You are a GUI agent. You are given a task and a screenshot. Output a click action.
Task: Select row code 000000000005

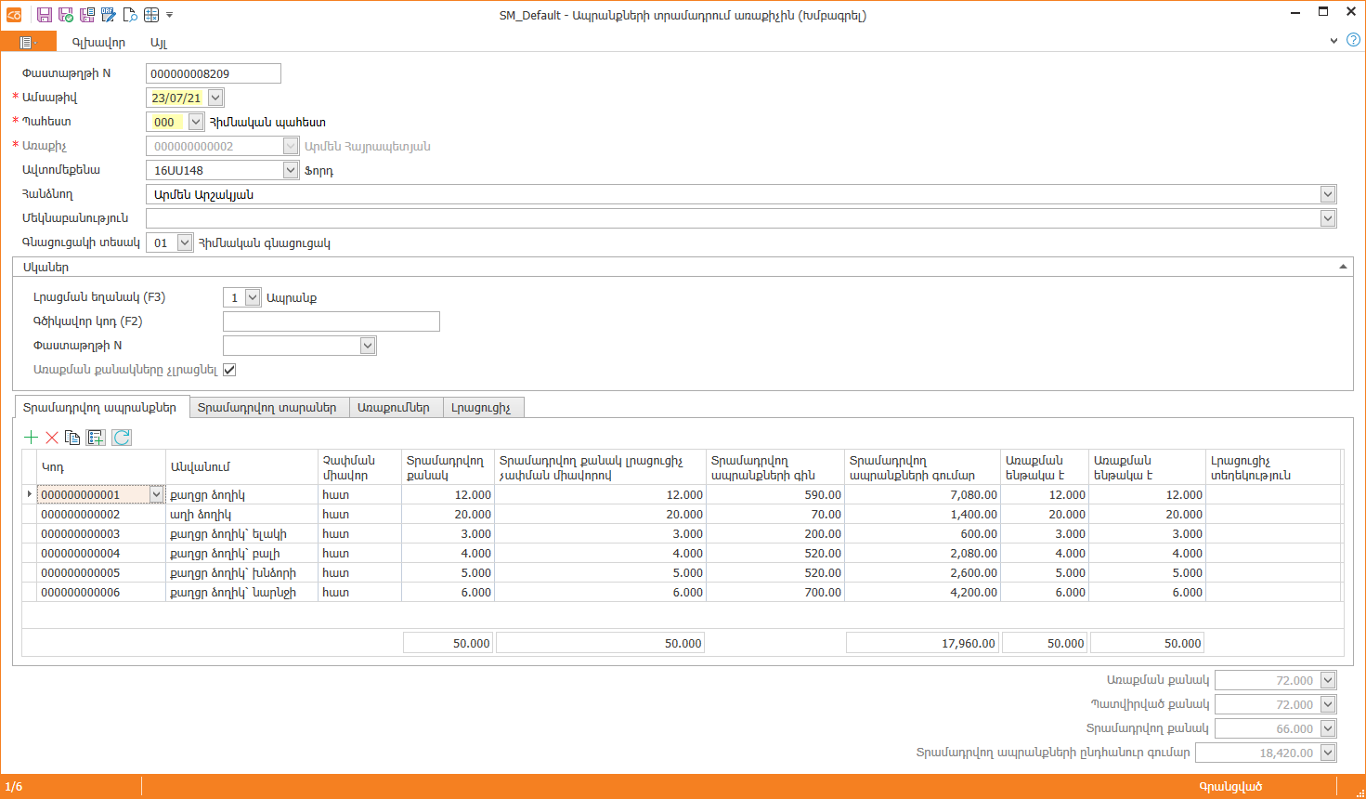click(x=101, y=573)
